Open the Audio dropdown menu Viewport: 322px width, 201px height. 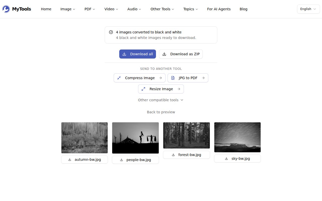pos(134,9)
